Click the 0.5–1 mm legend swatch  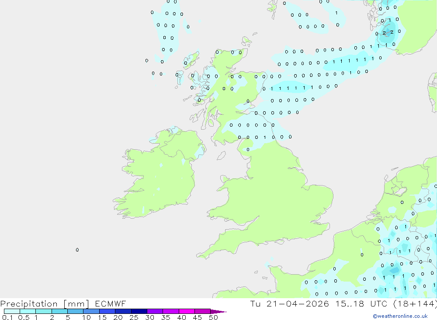[28, 311]
